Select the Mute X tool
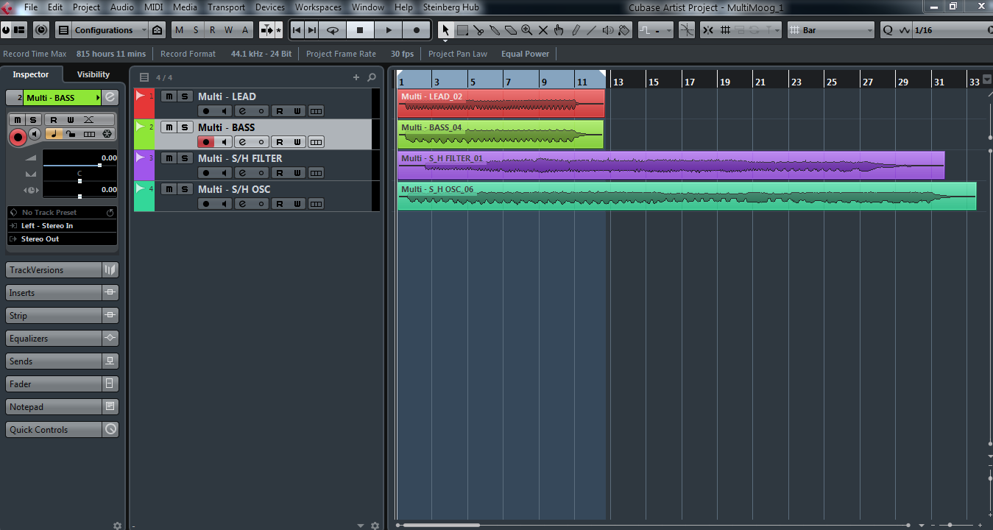 pyautogui.click(x=543, y=30)
